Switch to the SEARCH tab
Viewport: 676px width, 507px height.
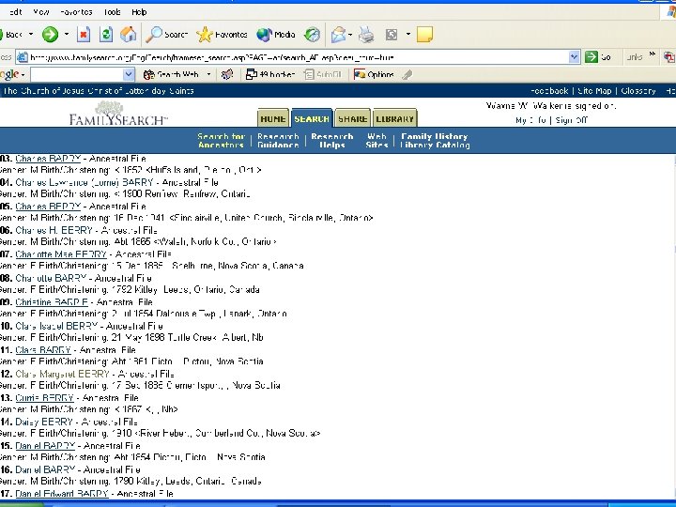point(312,118)
